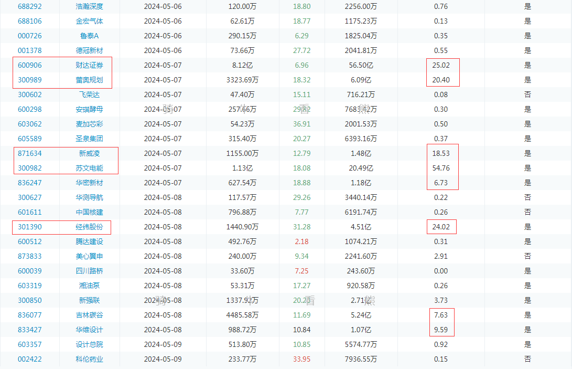The image size is (572, 369).
Task: Click the 54.76 ratio value cell
Action: pos(441,168)
